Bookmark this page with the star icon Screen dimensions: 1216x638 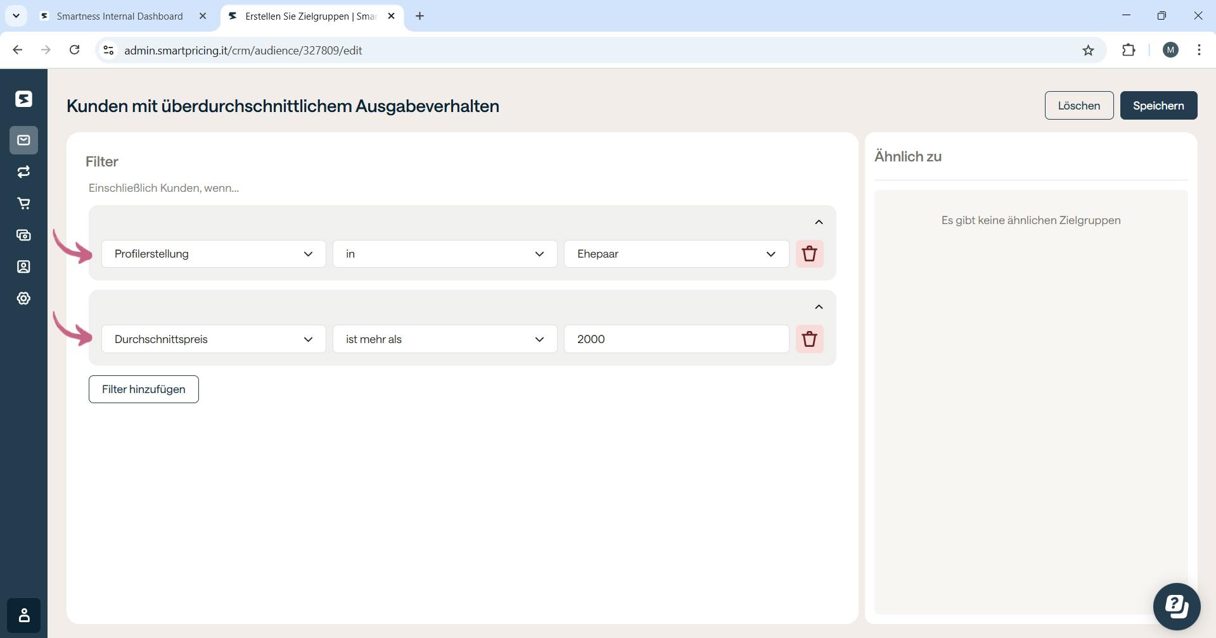1088,50
